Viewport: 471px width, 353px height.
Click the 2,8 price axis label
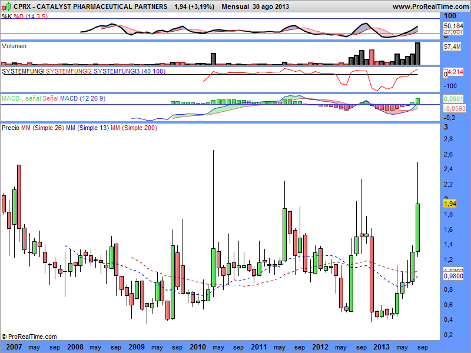click(x=448, y=139)
